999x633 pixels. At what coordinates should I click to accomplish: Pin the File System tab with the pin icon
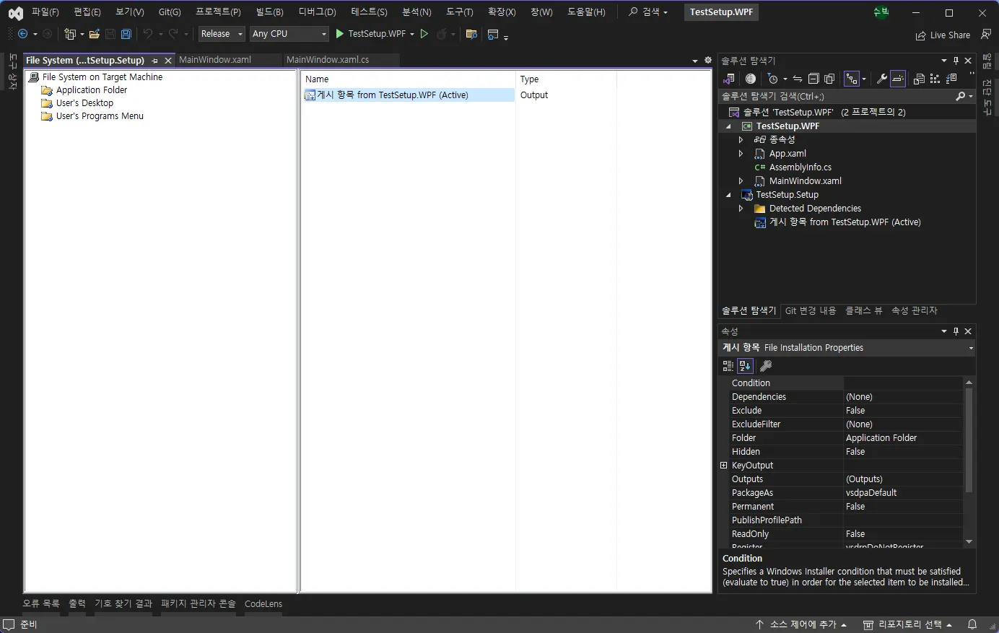point(154,61)
